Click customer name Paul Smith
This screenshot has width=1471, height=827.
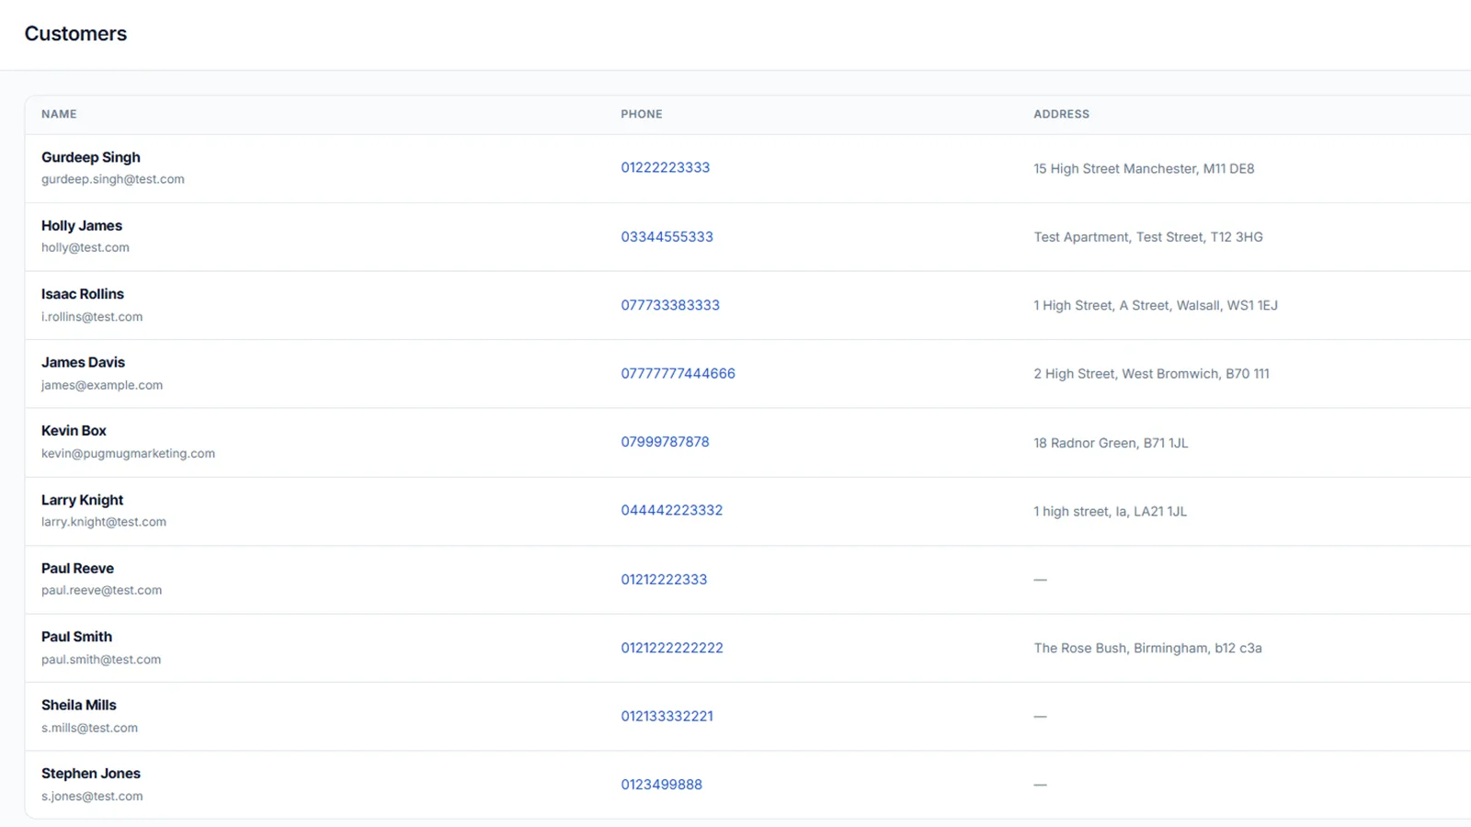[76, 636]
